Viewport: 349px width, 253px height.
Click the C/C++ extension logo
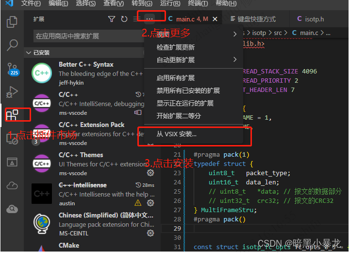tap(42, 103)
